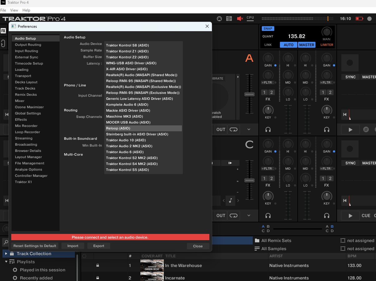The image size is (376, 281).
Task: Collapse the Playlists tree node
Action: point(6,262)
